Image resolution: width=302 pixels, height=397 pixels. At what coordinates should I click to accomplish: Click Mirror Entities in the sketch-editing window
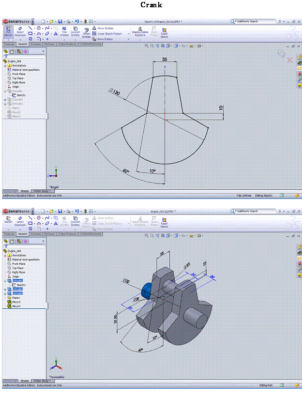103,28
